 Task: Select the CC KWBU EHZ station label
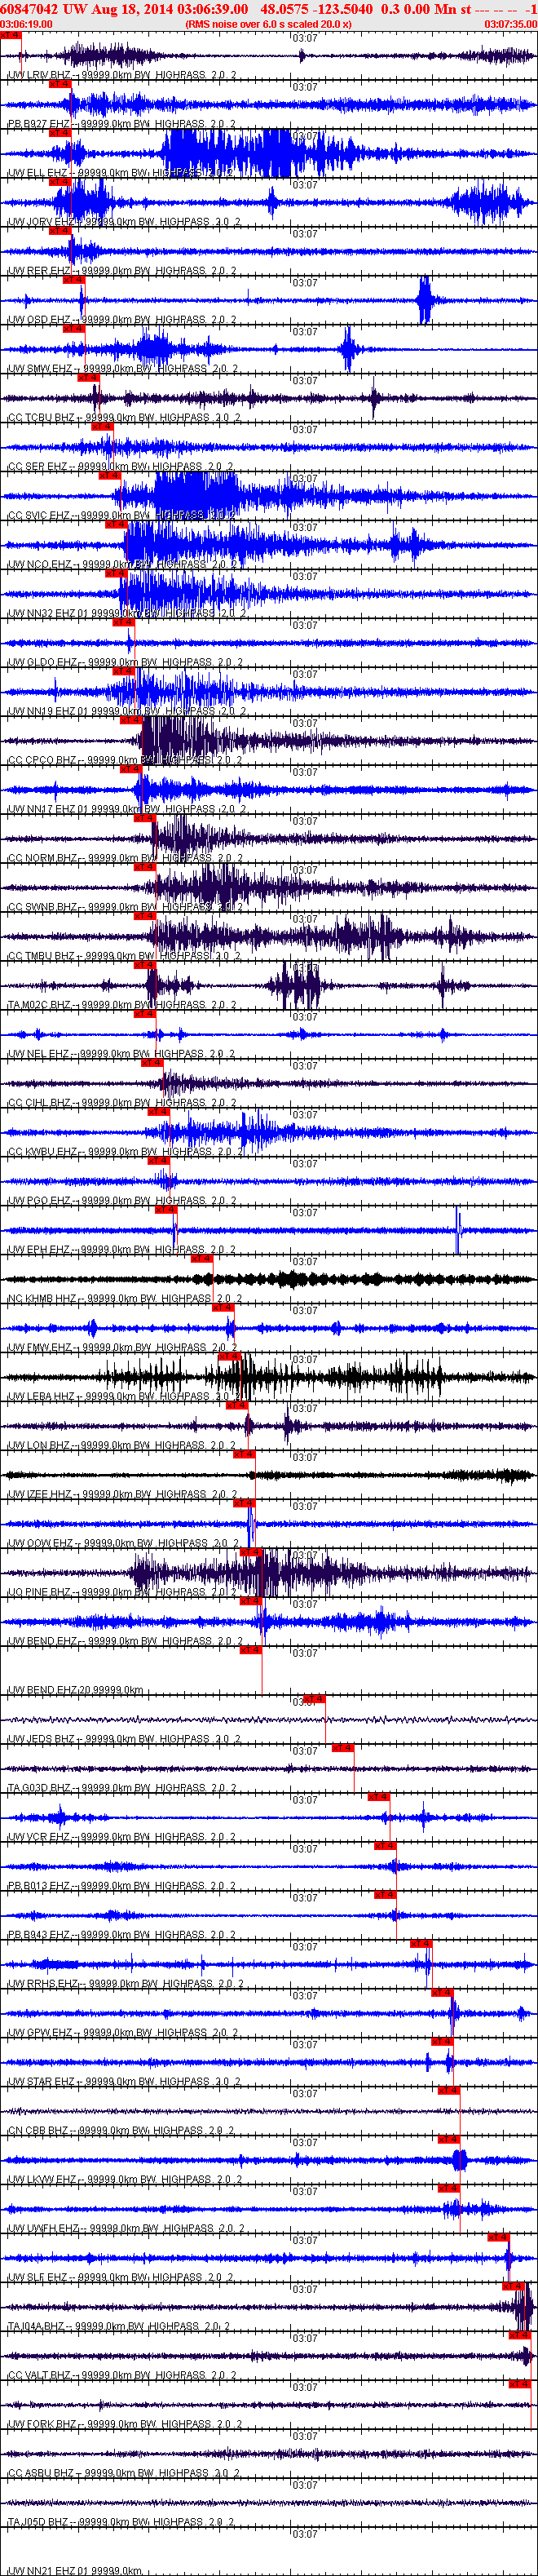(124, 1153)
